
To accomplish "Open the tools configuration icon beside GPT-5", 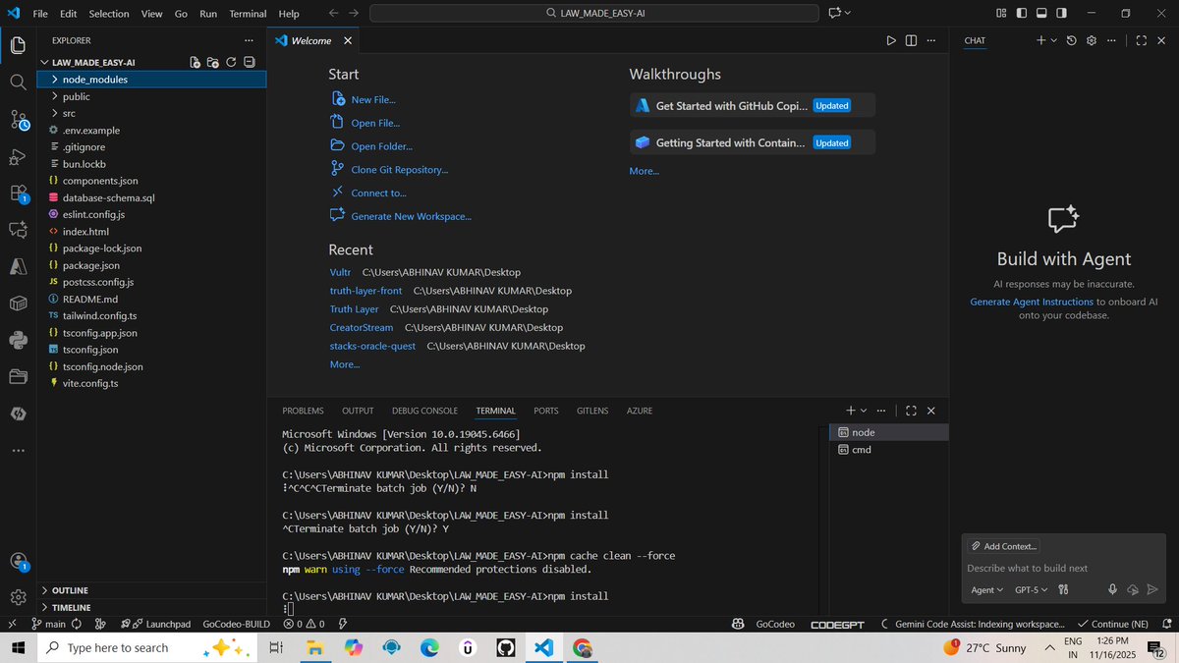I will [x=1063, y=589].
